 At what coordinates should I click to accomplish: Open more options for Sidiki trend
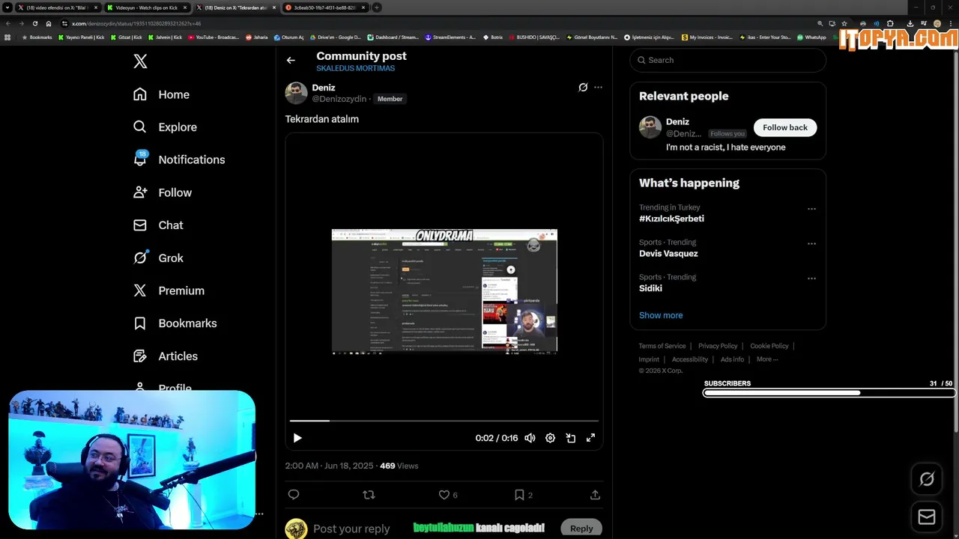(811, 278)
